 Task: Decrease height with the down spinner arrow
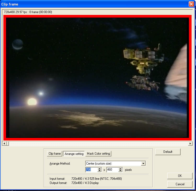pyautogui.click(x=120, y=171)
